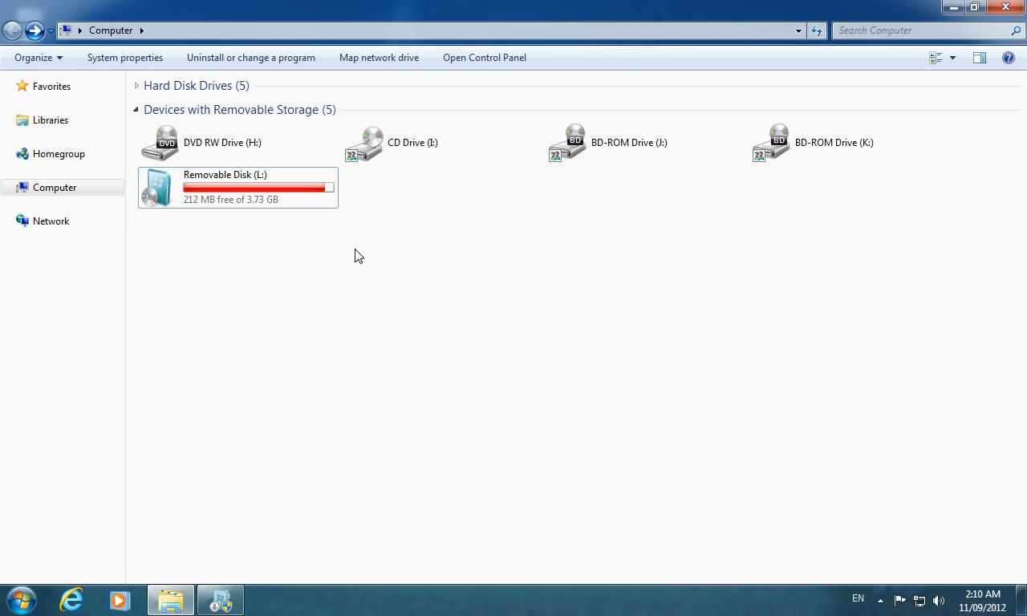Open Control Panel from the toolbar
Viewport: 1027px width, 616px height.
point(484,57)
